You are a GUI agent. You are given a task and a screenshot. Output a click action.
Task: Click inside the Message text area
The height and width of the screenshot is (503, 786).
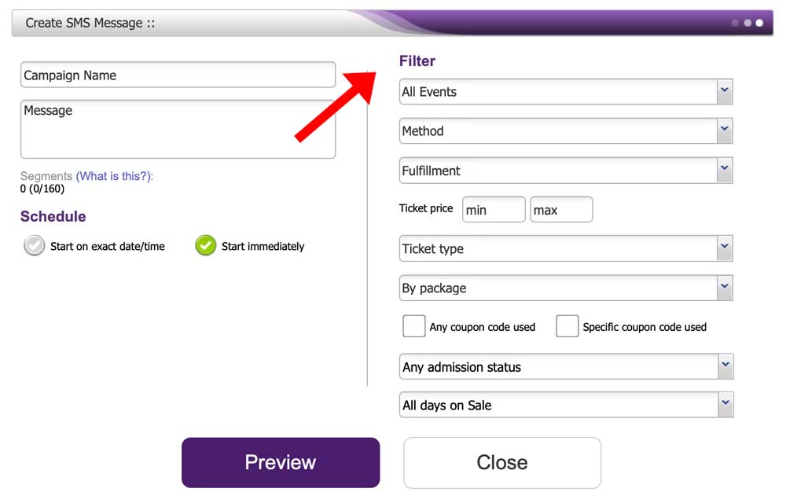pos(177,130)
